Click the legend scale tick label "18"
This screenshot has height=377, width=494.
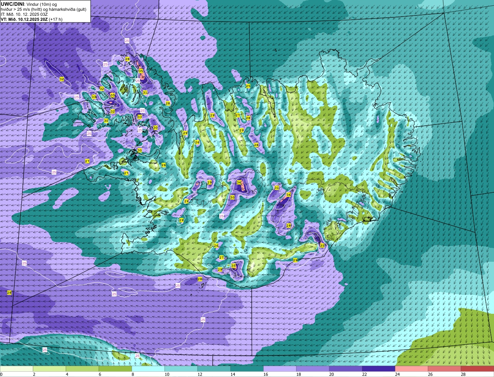[x=298, y=374]
